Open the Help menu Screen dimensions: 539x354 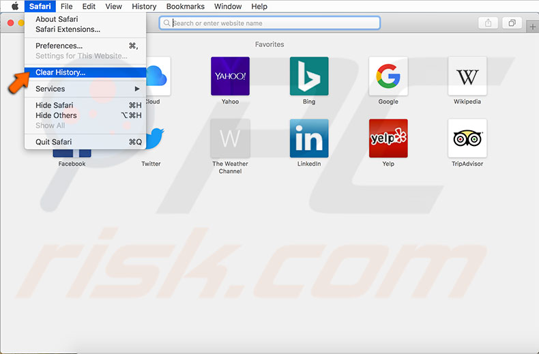(x=259, y=6)
